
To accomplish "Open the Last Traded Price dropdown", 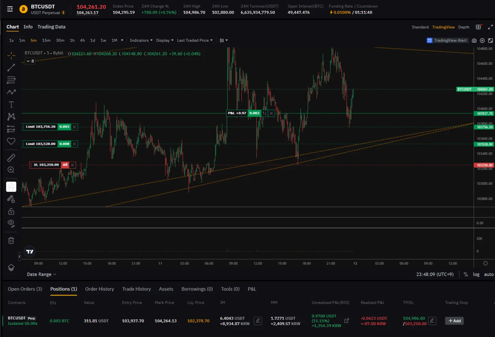I will [x=195, y=40].
